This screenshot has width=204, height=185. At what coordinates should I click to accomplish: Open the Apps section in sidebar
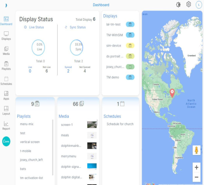(6, 96)
